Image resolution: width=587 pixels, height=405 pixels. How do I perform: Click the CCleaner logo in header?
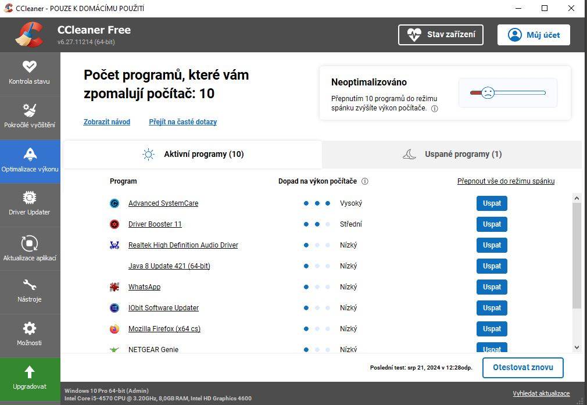[29, 35]
